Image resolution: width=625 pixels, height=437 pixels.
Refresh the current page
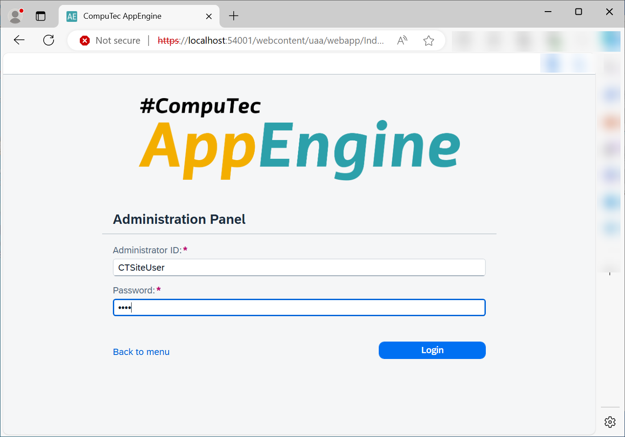[x=49, y=40]
